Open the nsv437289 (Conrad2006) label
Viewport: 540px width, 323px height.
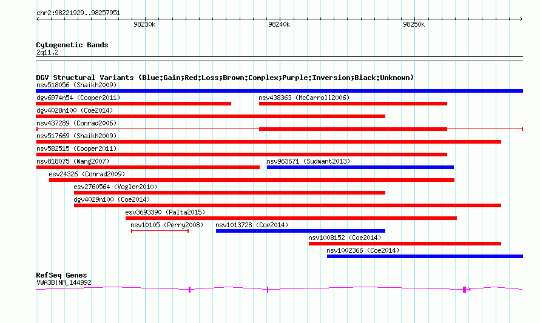[x=76, y=123]
